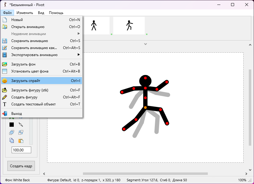
Task: Click the 100% zoom status indicator
Action: click(x=242, y=180)
